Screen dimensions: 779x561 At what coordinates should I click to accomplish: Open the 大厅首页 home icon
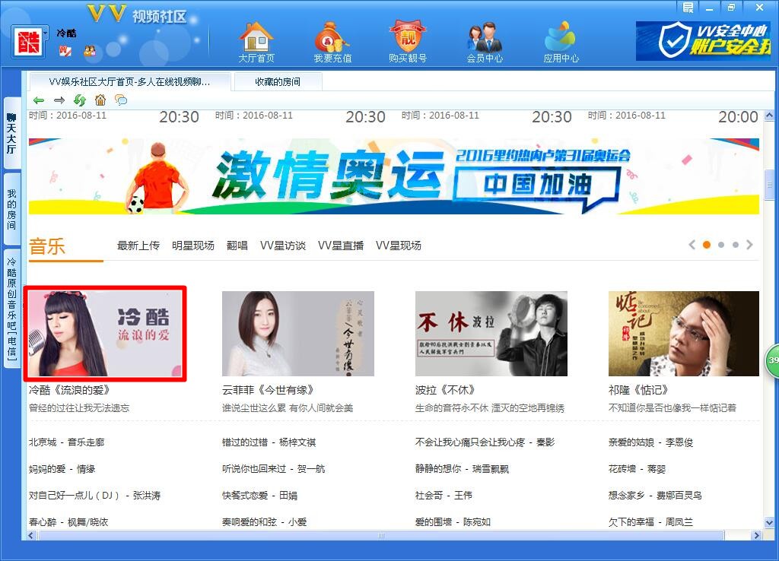pos(256,37)
